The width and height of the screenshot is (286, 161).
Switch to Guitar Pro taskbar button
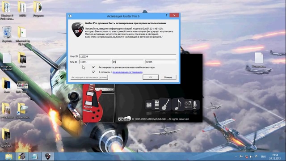point(48,157)
